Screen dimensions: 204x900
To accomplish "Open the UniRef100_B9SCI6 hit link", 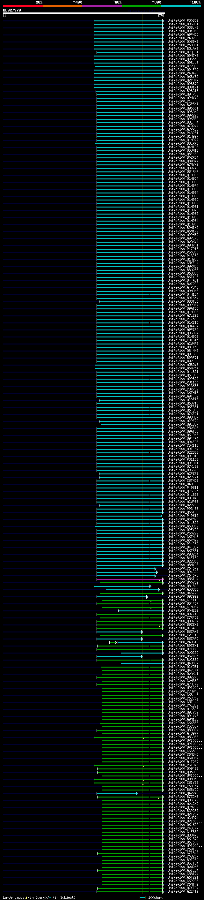I will point(183,91).
